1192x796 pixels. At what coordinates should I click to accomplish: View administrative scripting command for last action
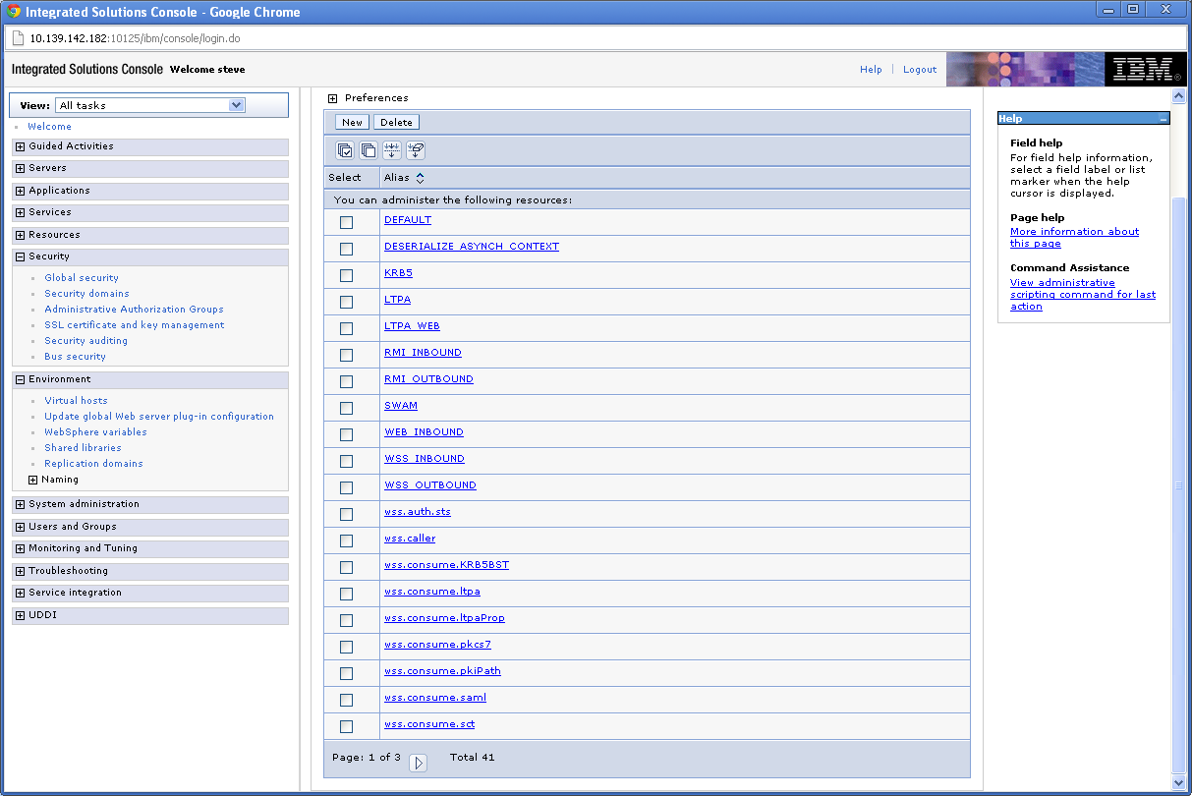tap(1083, 295)
